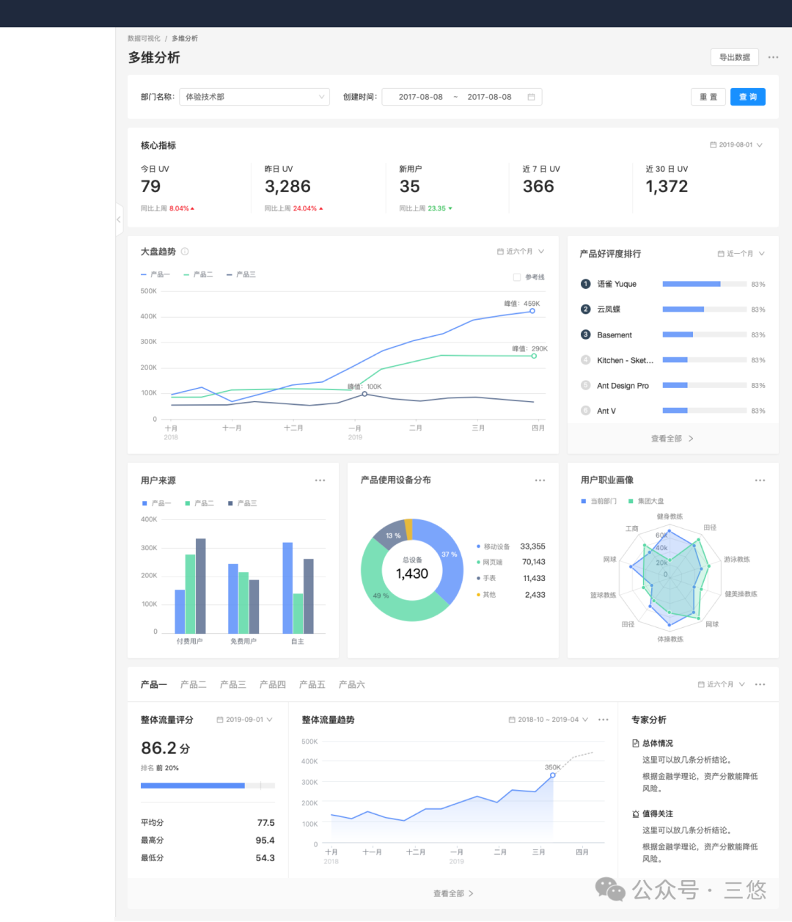Open the 2018-10 ~ 2019-04 range dropdown
Screen dimensions: 792x922
pyautogui.click(x=549, y=720)
